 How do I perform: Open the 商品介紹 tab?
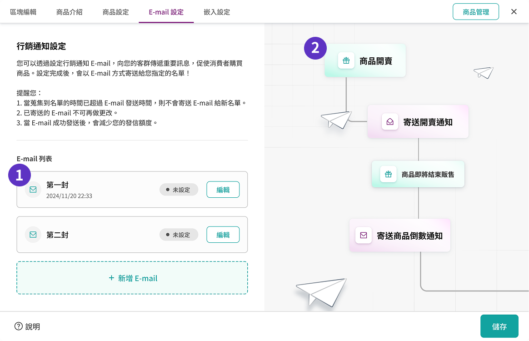point(70,12)
